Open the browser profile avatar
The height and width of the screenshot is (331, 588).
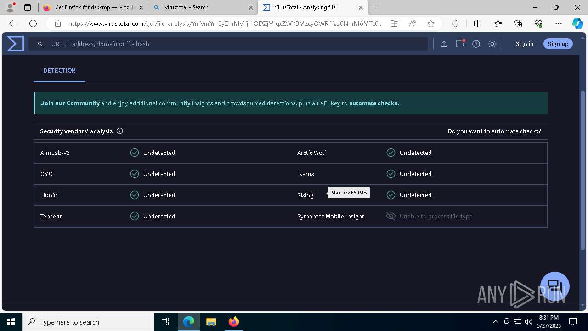coord(10,7)
